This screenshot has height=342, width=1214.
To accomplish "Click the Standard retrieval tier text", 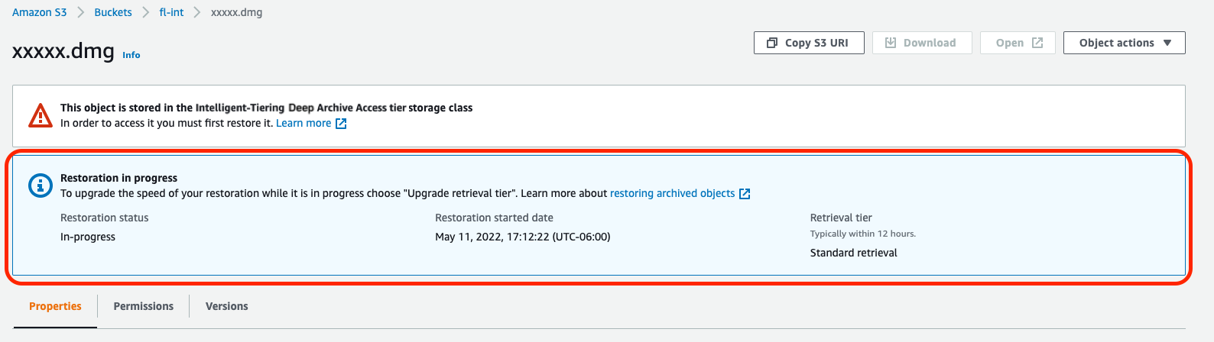I will coord(854,253).
